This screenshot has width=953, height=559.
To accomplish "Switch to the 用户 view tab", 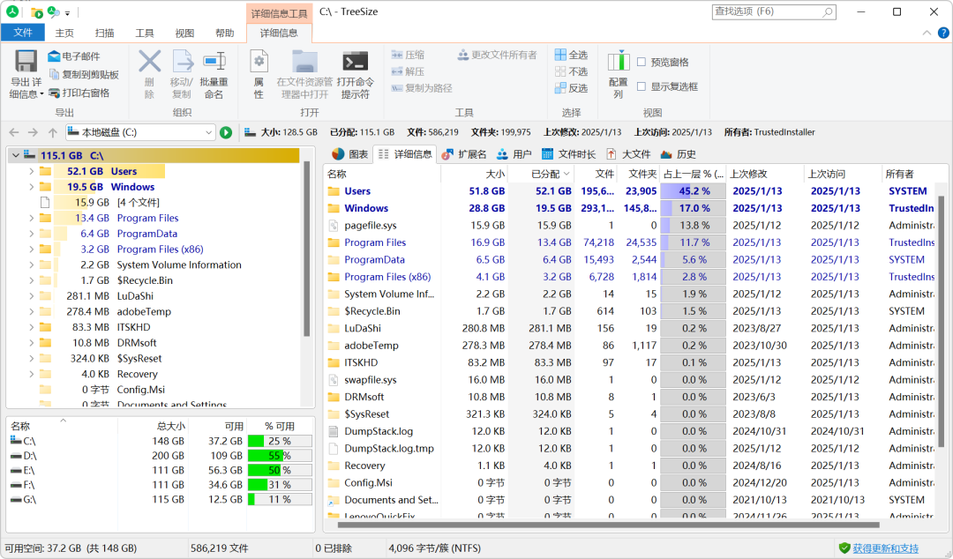I will (x=514, y=154).
